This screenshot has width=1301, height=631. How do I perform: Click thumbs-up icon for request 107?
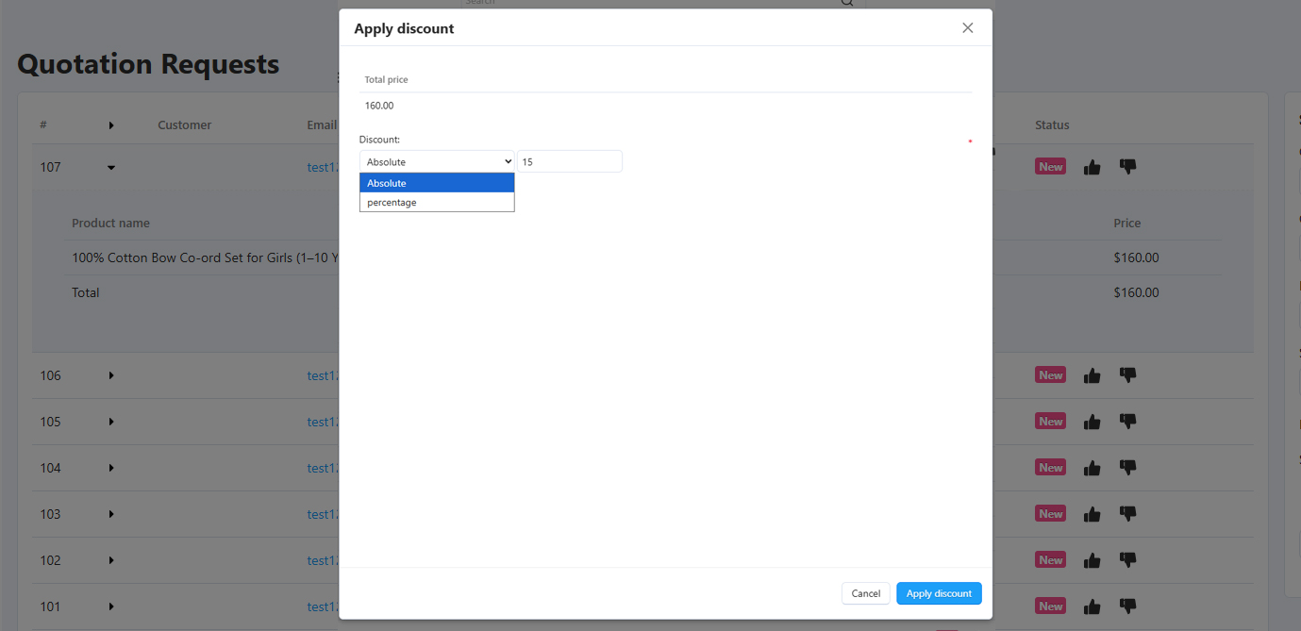tap(1092, 167)
